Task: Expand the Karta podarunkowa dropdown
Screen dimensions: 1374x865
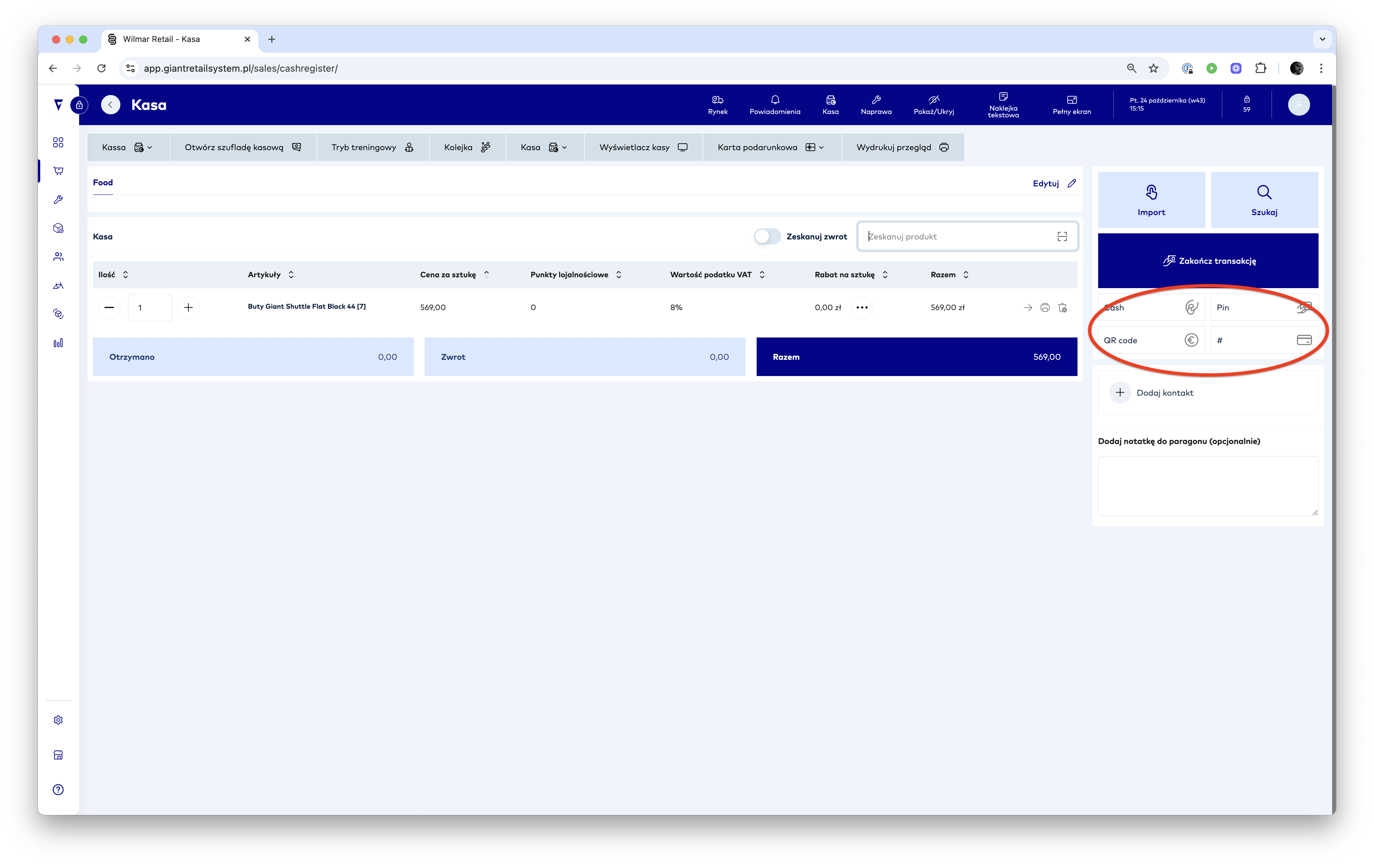Action: point(770,147)
